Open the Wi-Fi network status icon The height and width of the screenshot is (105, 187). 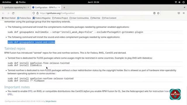pos(176,2)
